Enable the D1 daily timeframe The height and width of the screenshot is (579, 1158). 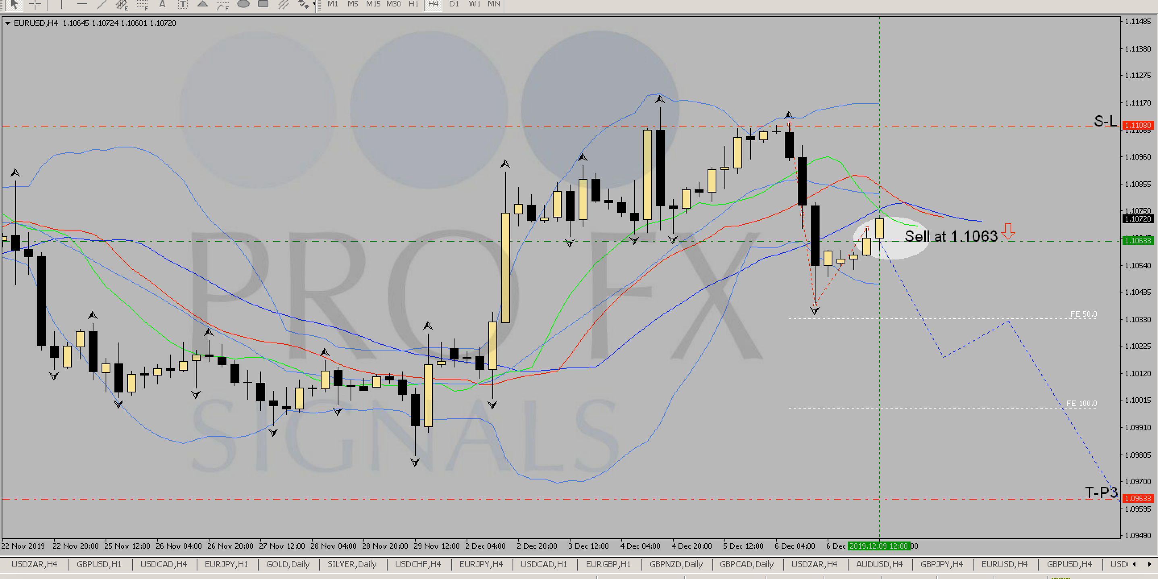454,4
